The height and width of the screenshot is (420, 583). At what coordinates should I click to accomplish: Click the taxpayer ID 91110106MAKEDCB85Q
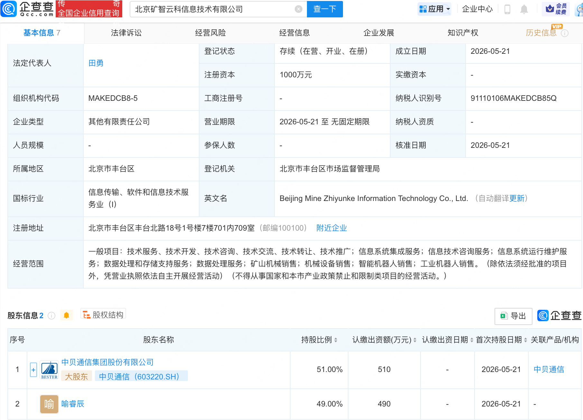[x=514, y=98]
